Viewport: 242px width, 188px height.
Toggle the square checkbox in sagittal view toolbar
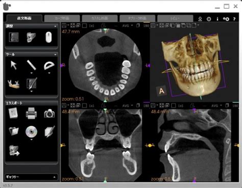click(x=174, y=105)
